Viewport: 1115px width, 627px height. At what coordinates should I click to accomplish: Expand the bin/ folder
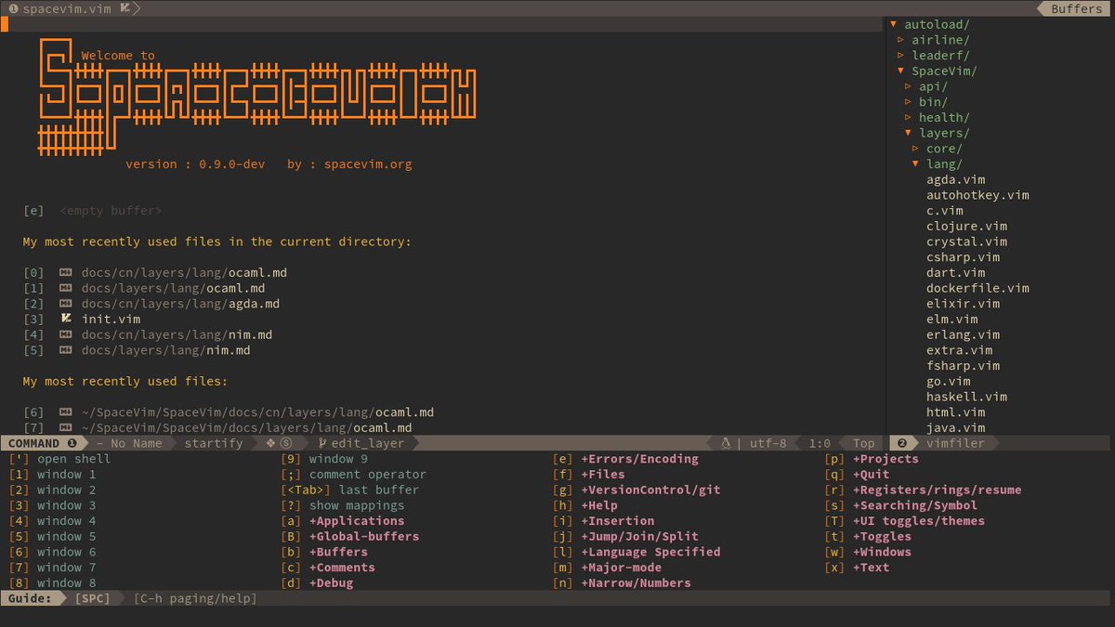[x=908, y=102]
